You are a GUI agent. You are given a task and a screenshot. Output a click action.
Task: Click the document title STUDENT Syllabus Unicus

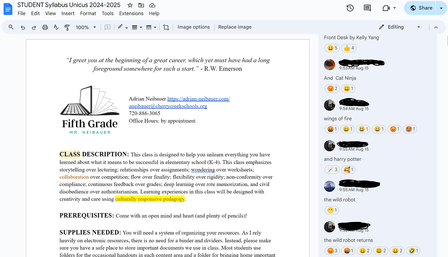[69, 5]
